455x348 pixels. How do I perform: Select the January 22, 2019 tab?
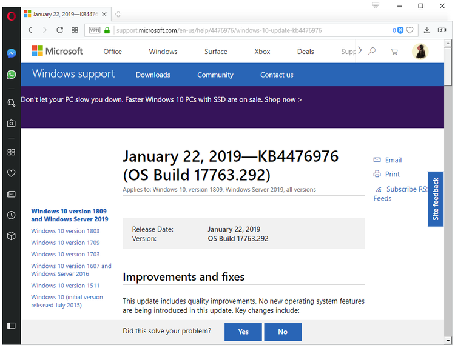[x=66, y=14]
